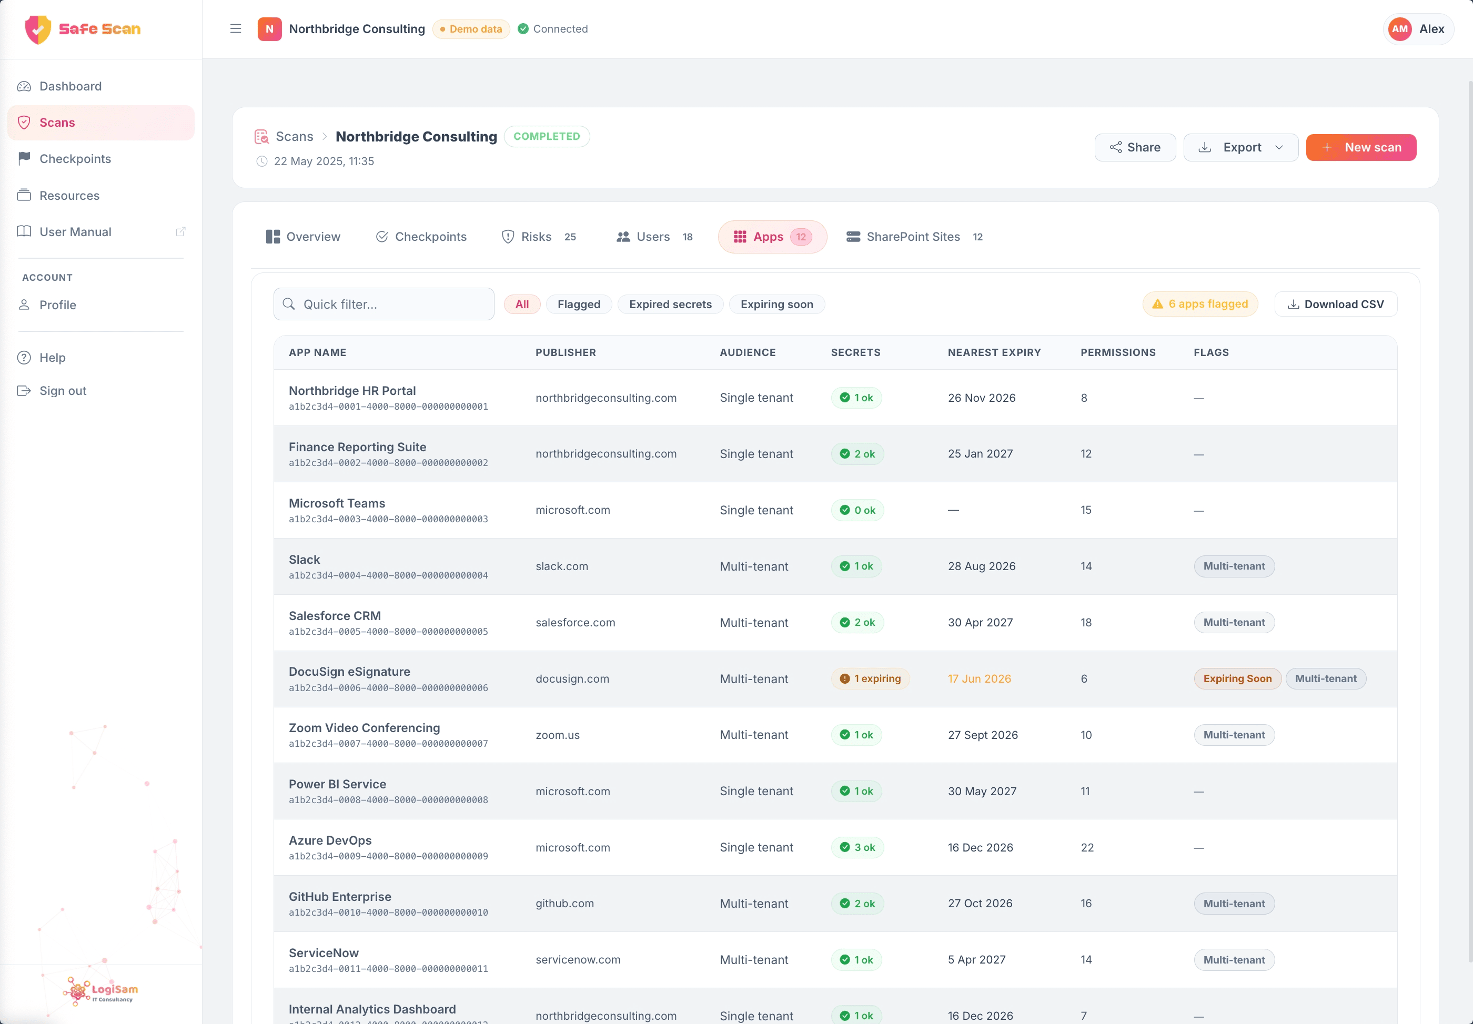
Task: Download the apps CSV
Action: (1336, 304)
